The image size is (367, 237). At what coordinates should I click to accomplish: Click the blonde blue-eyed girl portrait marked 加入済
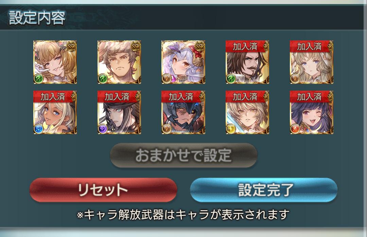click(x=312, y=62)
